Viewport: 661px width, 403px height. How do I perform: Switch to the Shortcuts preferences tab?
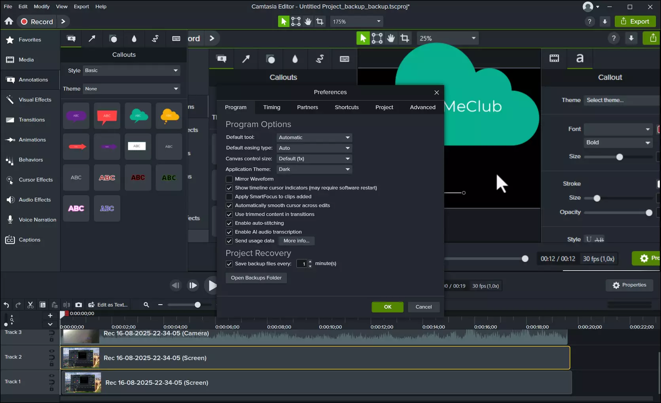(347, 107)
